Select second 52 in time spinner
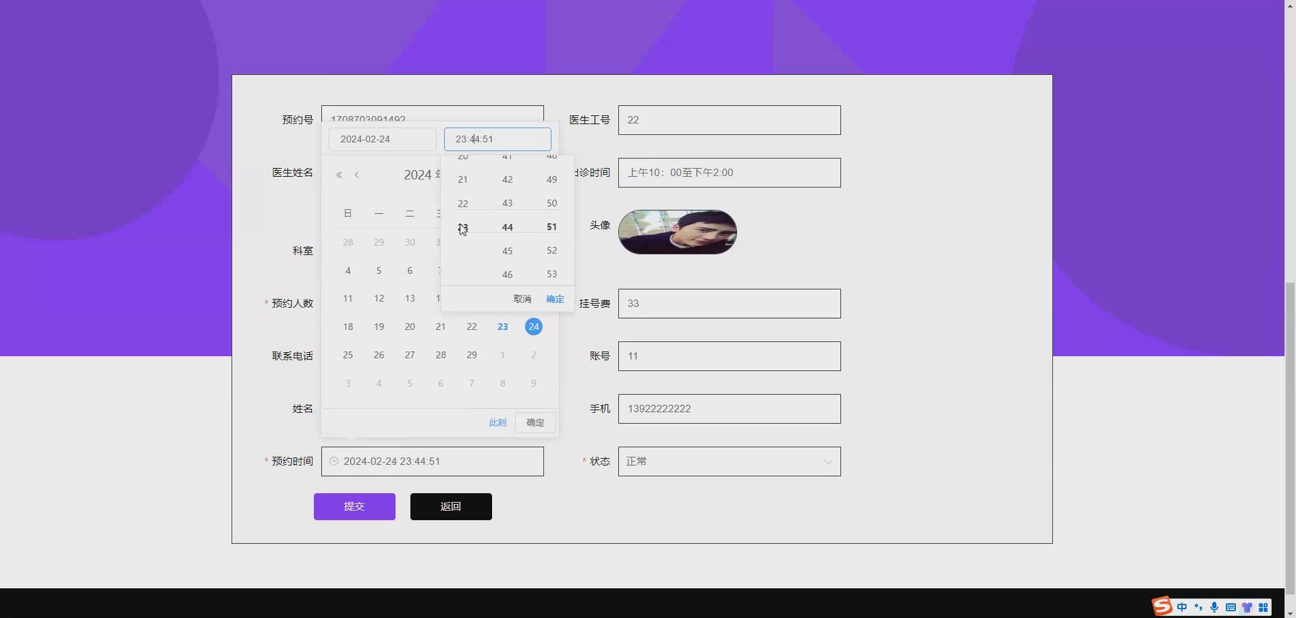This screenshot has width=1296, height=618. pos(552,250)
